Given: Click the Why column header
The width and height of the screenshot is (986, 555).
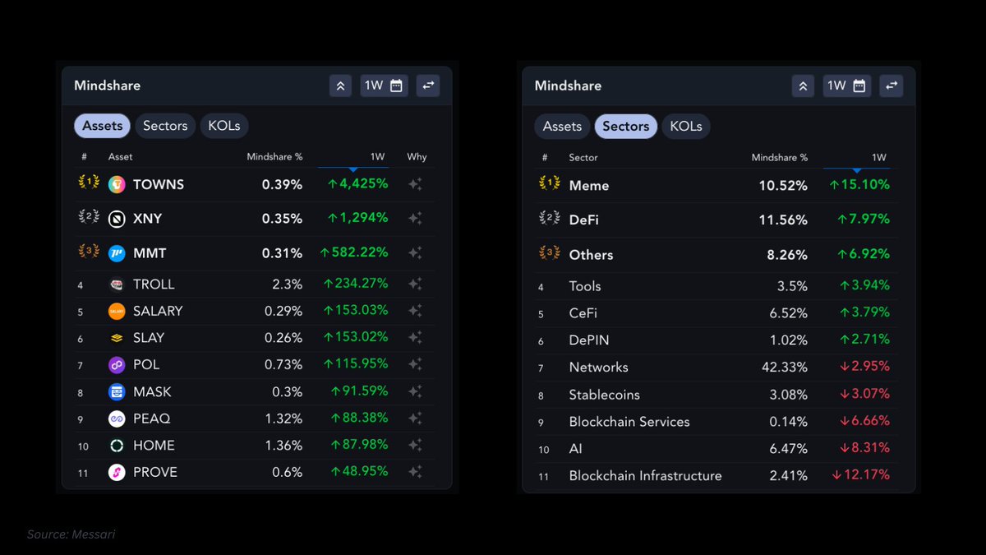Looking at the screenshot, I should coord(417,157).
